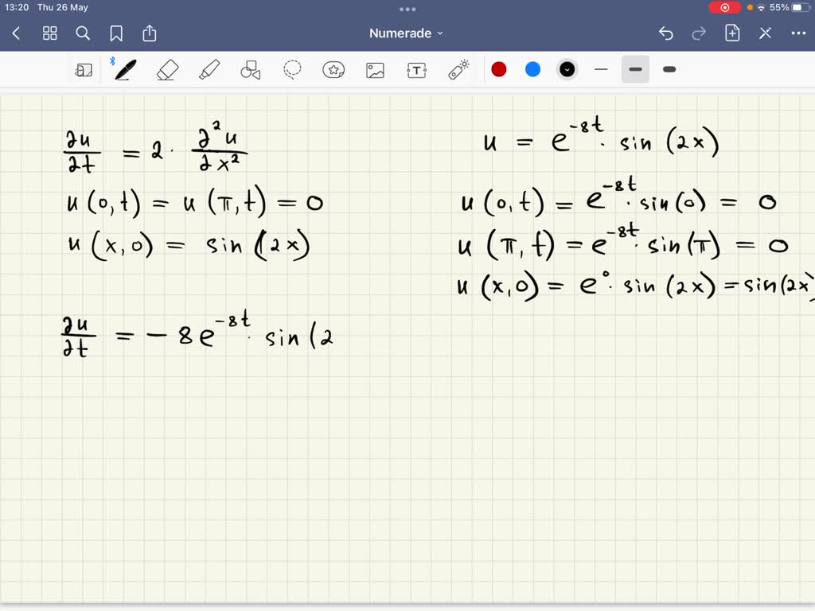Tap the battery 55% status indicator
The height and width of the screenshot is (611, 815).
[x=789, y=8]
